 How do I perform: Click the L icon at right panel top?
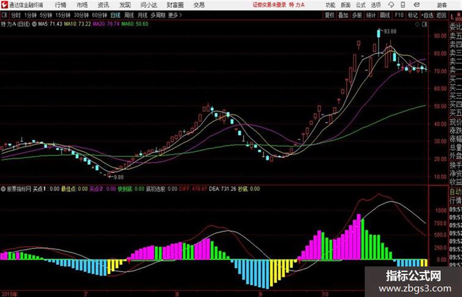[x=452, y=17]
